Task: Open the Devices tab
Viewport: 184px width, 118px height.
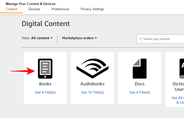Action: point(34,9)
